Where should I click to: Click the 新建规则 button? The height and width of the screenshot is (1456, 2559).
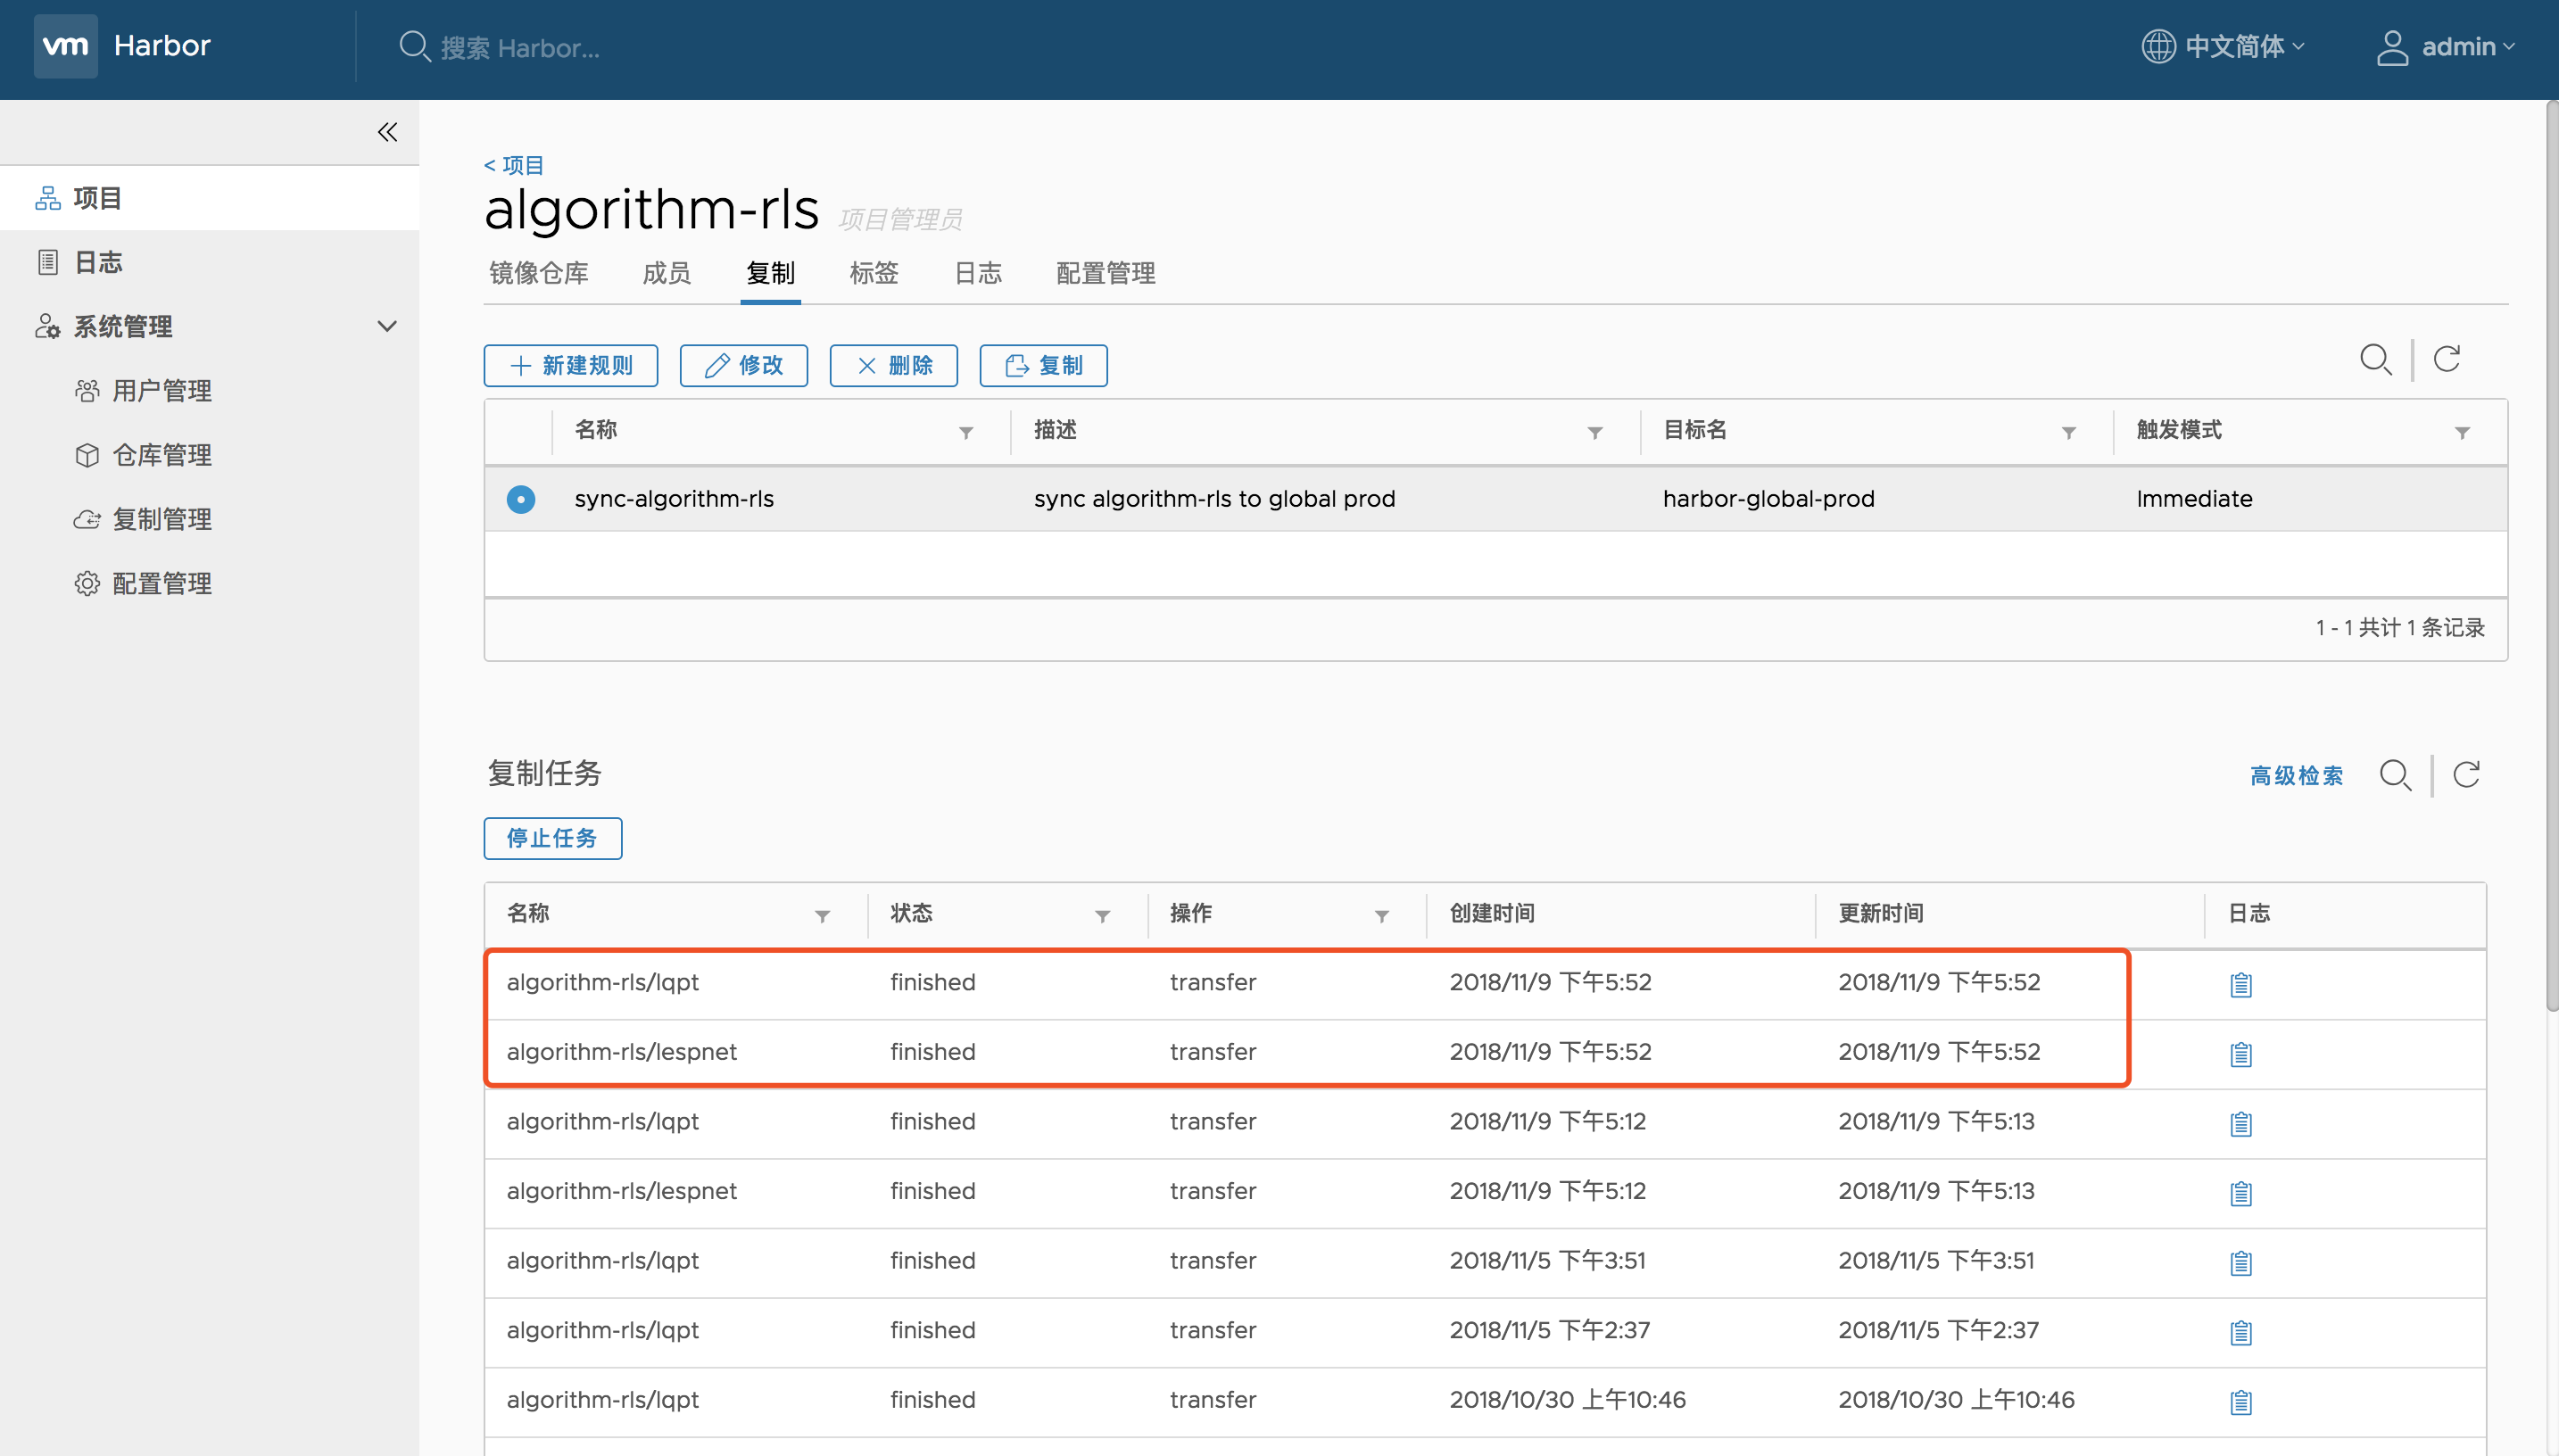click(x=571, y=366)
